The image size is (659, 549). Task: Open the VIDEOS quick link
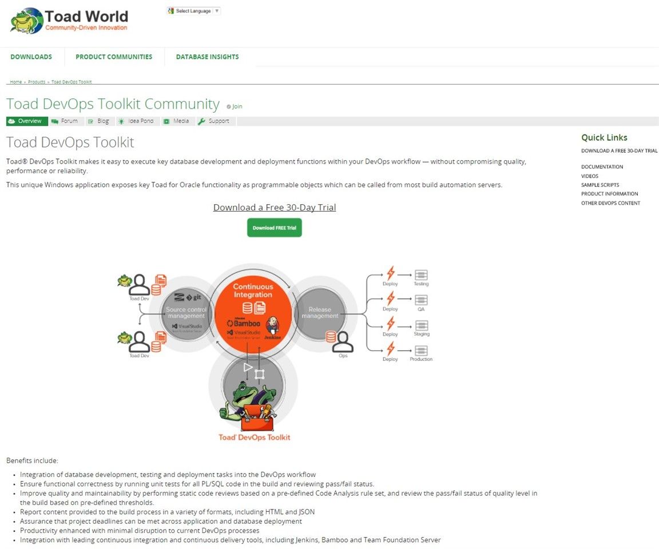tap(590, 176)
